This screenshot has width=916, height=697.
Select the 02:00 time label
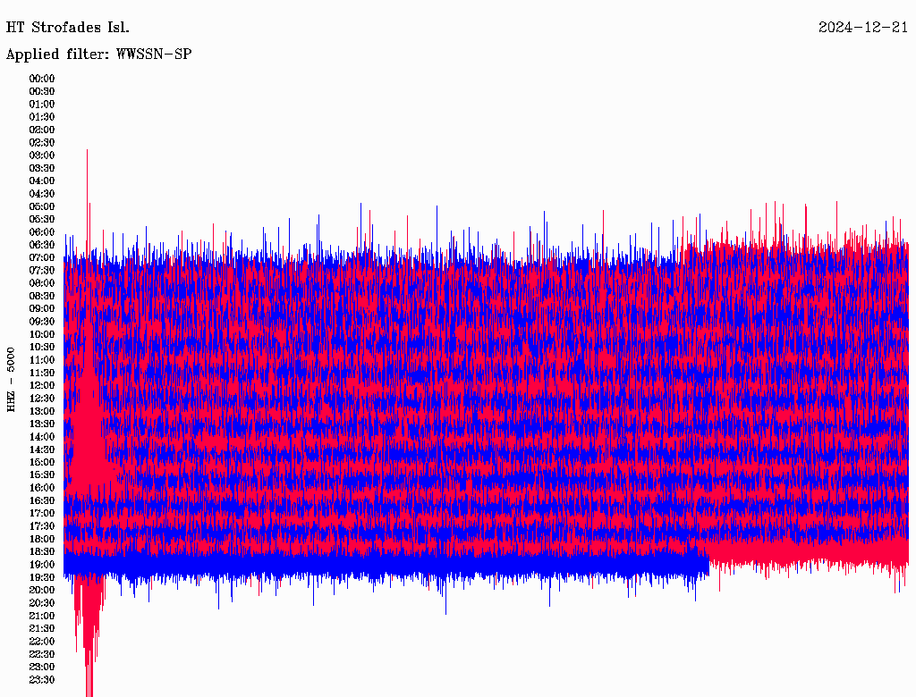[x=42, y=130]
